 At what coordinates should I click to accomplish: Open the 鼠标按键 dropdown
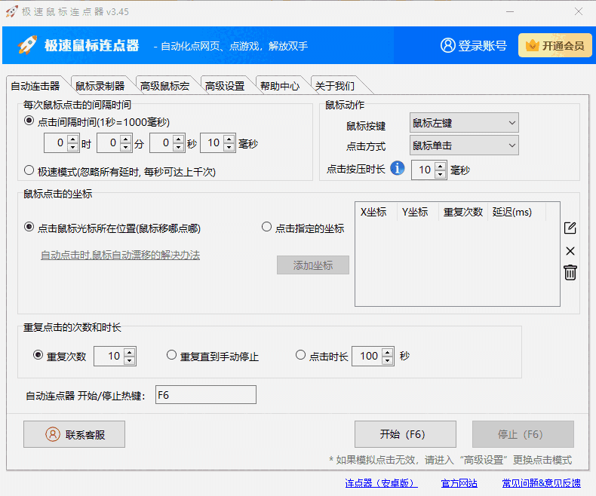(463, 122)
